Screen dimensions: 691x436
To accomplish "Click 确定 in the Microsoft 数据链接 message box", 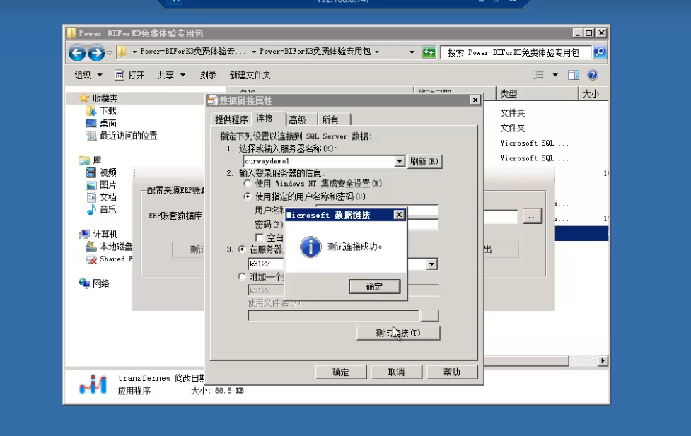I will click(x=374, y=287).
